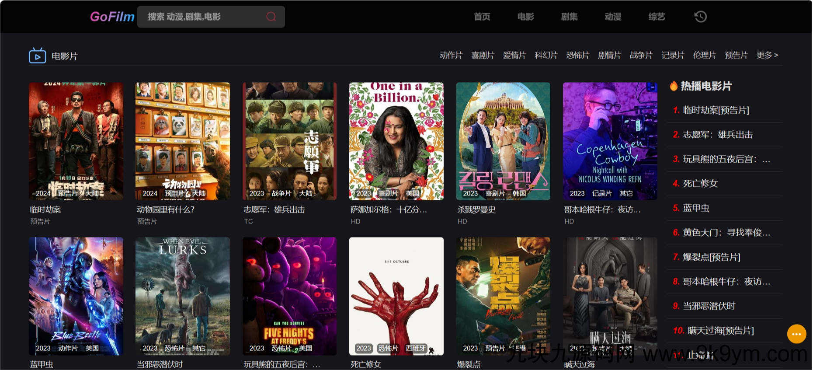Open the red hands 死亡修女 poster

pyautogui.click(x=396, y=296)
